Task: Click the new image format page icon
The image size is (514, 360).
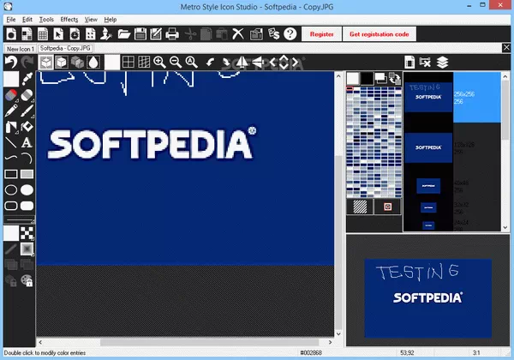Action: coord(409,62)
